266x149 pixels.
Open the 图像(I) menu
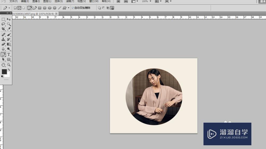point(36,1)
